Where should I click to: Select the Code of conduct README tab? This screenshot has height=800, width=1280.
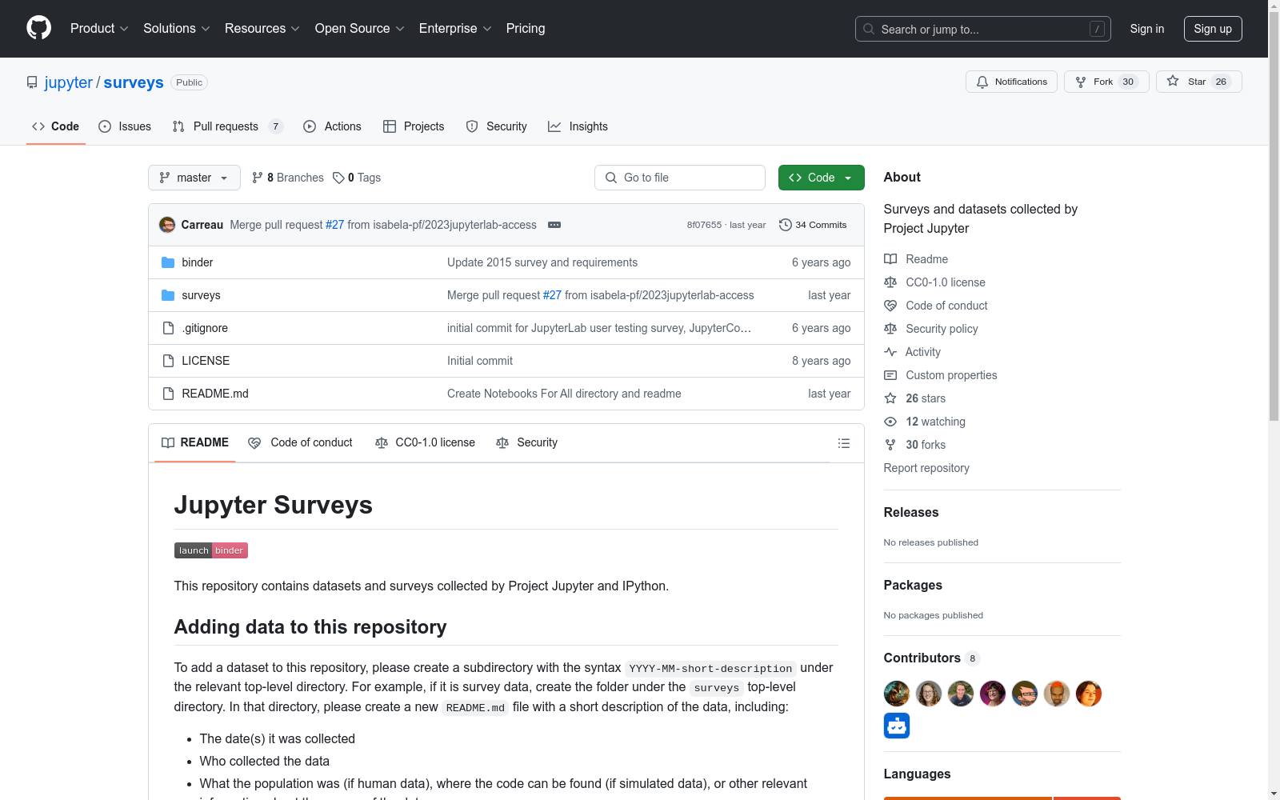pyautogui.click(x=300, y=442)
